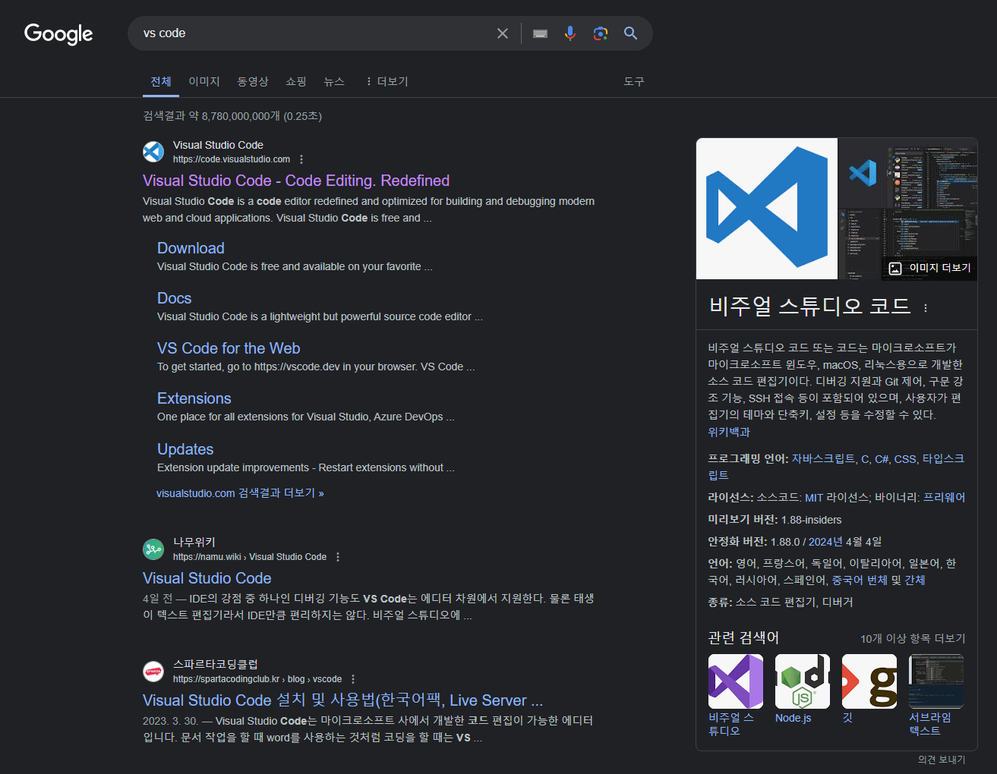The image size is (997, 774).
Task: Open the Updates sitelink
Action: click(x=185, y=449)
